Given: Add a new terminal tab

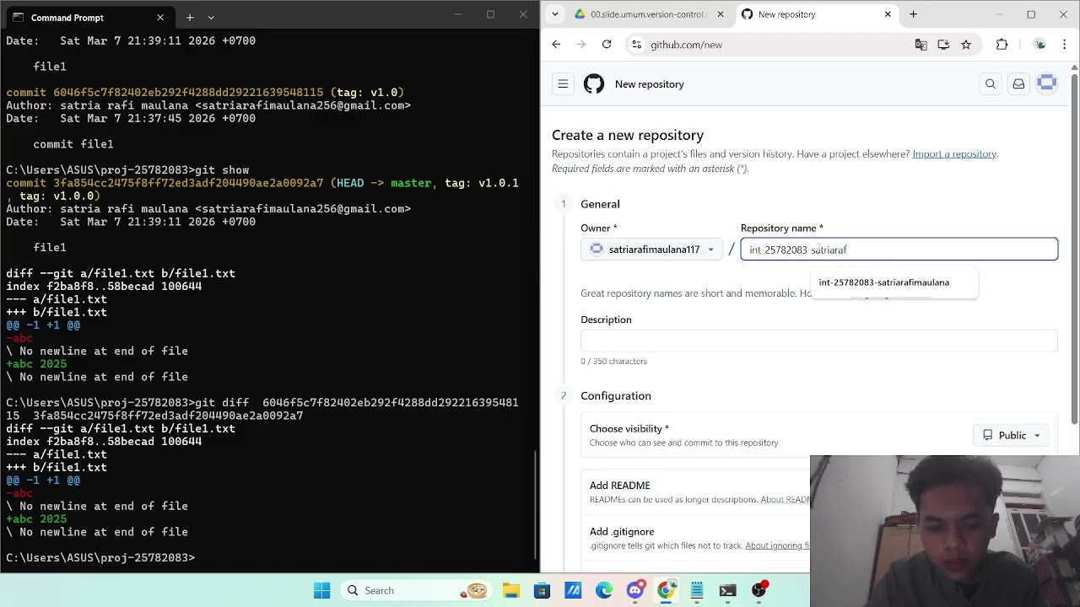Looking at the screenshot, I should click(x=190, y=18).
